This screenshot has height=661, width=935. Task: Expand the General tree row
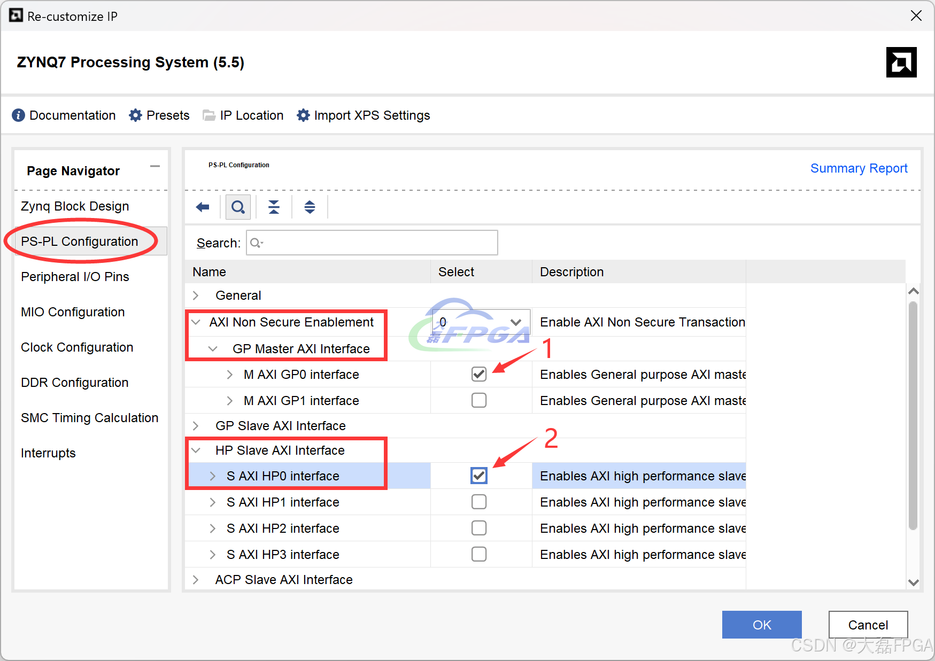[196, 295]
